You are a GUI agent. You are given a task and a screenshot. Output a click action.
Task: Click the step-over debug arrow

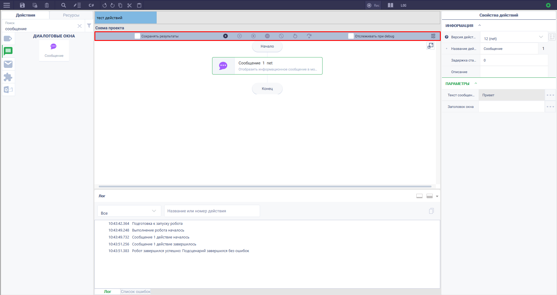(309, 36)
